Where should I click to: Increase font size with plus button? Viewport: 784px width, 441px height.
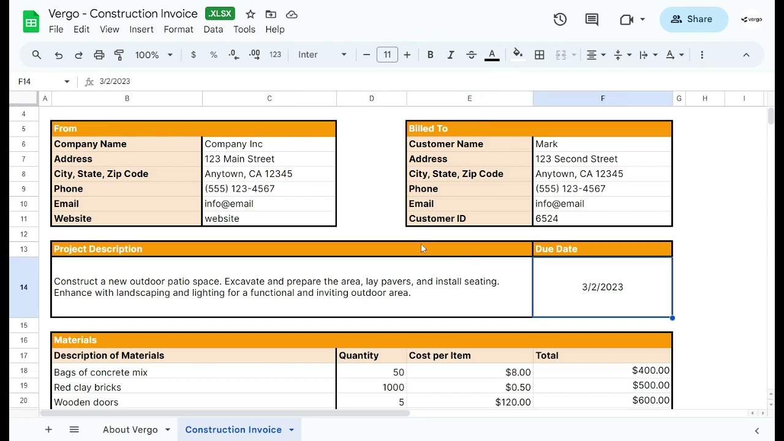coord(407,55)
